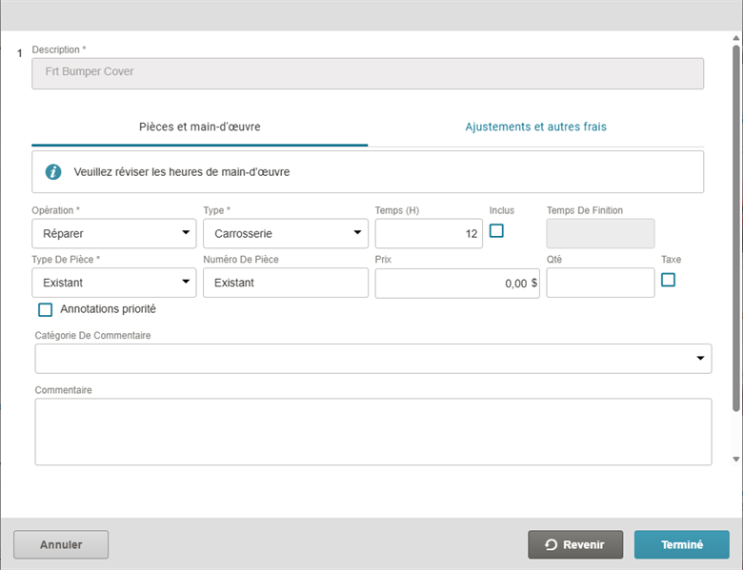
Task: Select the Numéro De Pièce field
Action: tap(285, 283)
